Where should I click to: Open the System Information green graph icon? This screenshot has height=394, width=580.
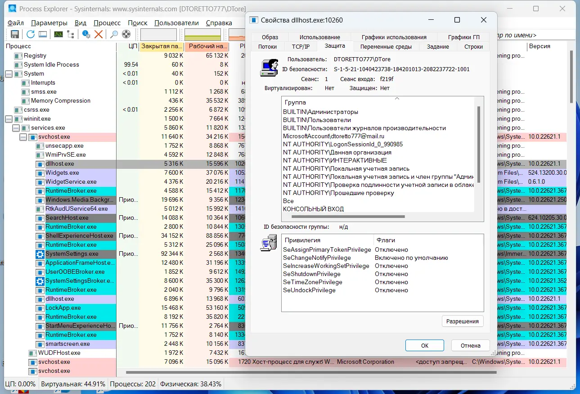click(x=58, y=34)
